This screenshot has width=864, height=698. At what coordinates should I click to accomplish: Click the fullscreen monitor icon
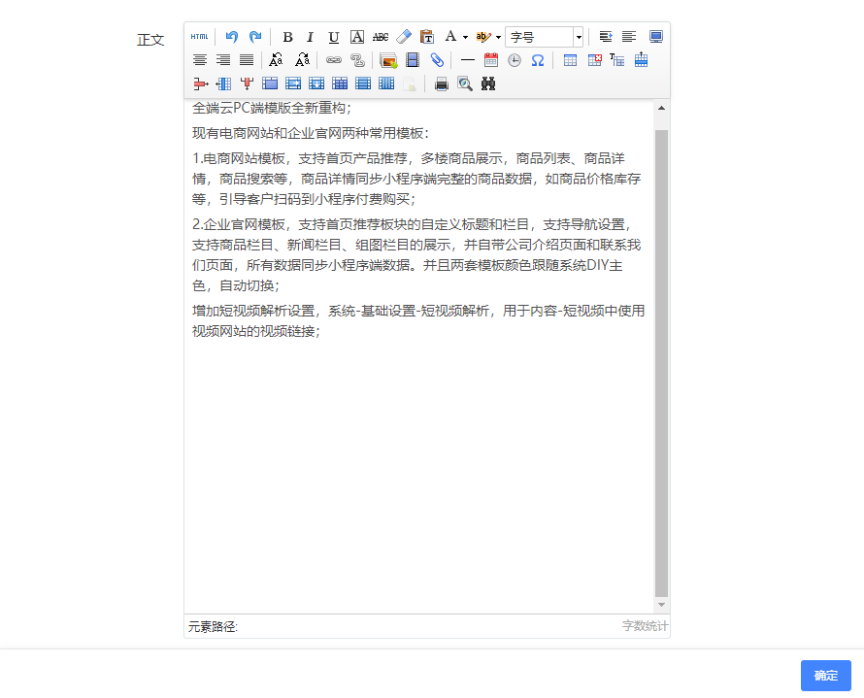[x=656, y=37]
